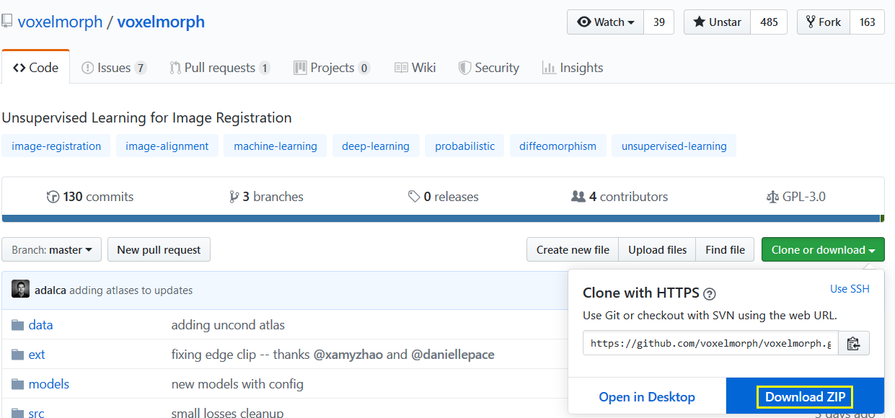Collapse the Clone or download dropdown

click(x=823, y=250)
